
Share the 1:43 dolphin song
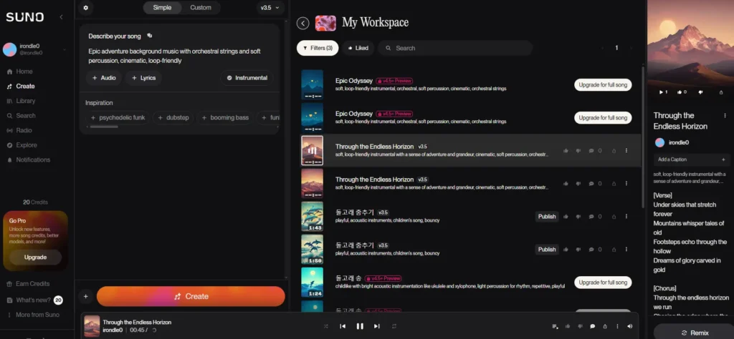tap(614, 217)
